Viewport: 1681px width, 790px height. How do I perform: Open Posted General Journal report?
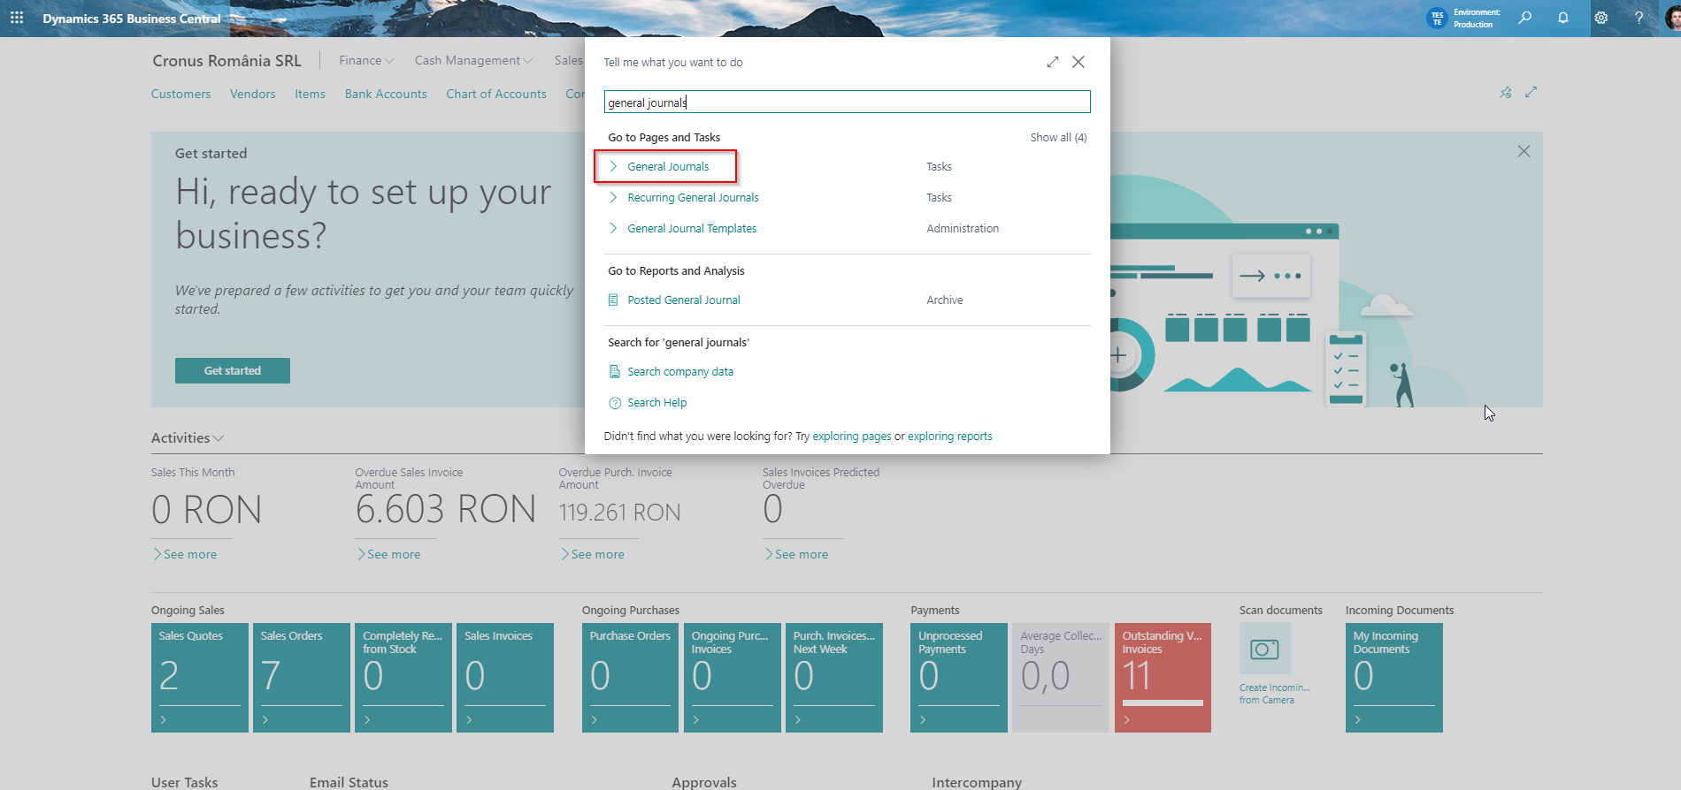684,300
